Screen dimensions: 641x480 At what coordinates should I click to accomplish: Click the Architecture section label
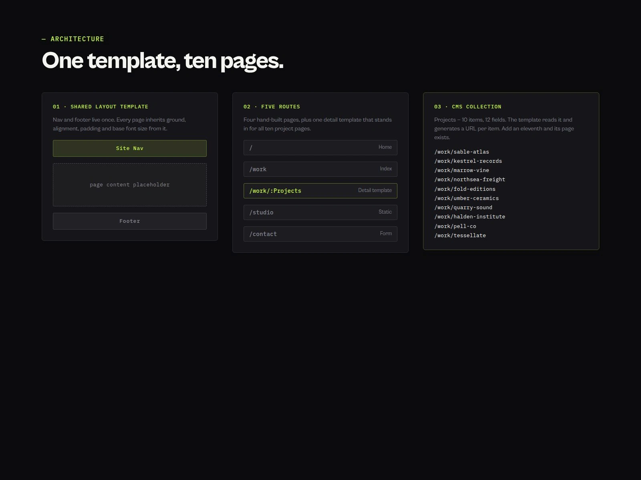click(73, 39)
